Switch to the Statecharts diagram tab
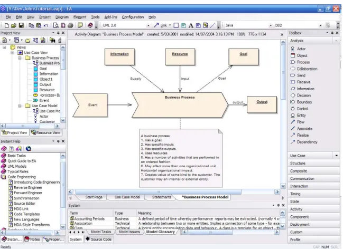Image resolution: width=343 pixels, height=249 pixels. 162,197
